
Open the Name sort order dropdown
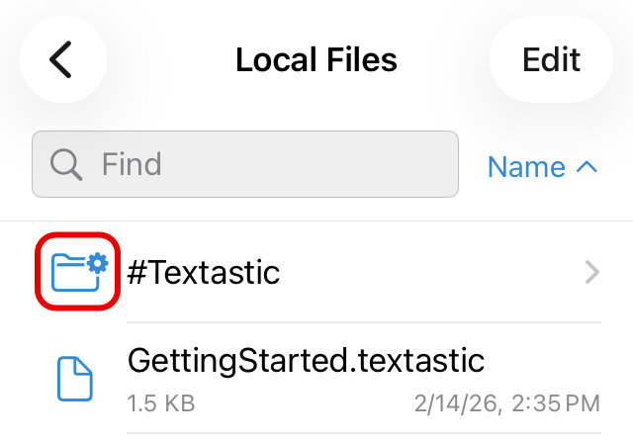[x=542, y=166]
